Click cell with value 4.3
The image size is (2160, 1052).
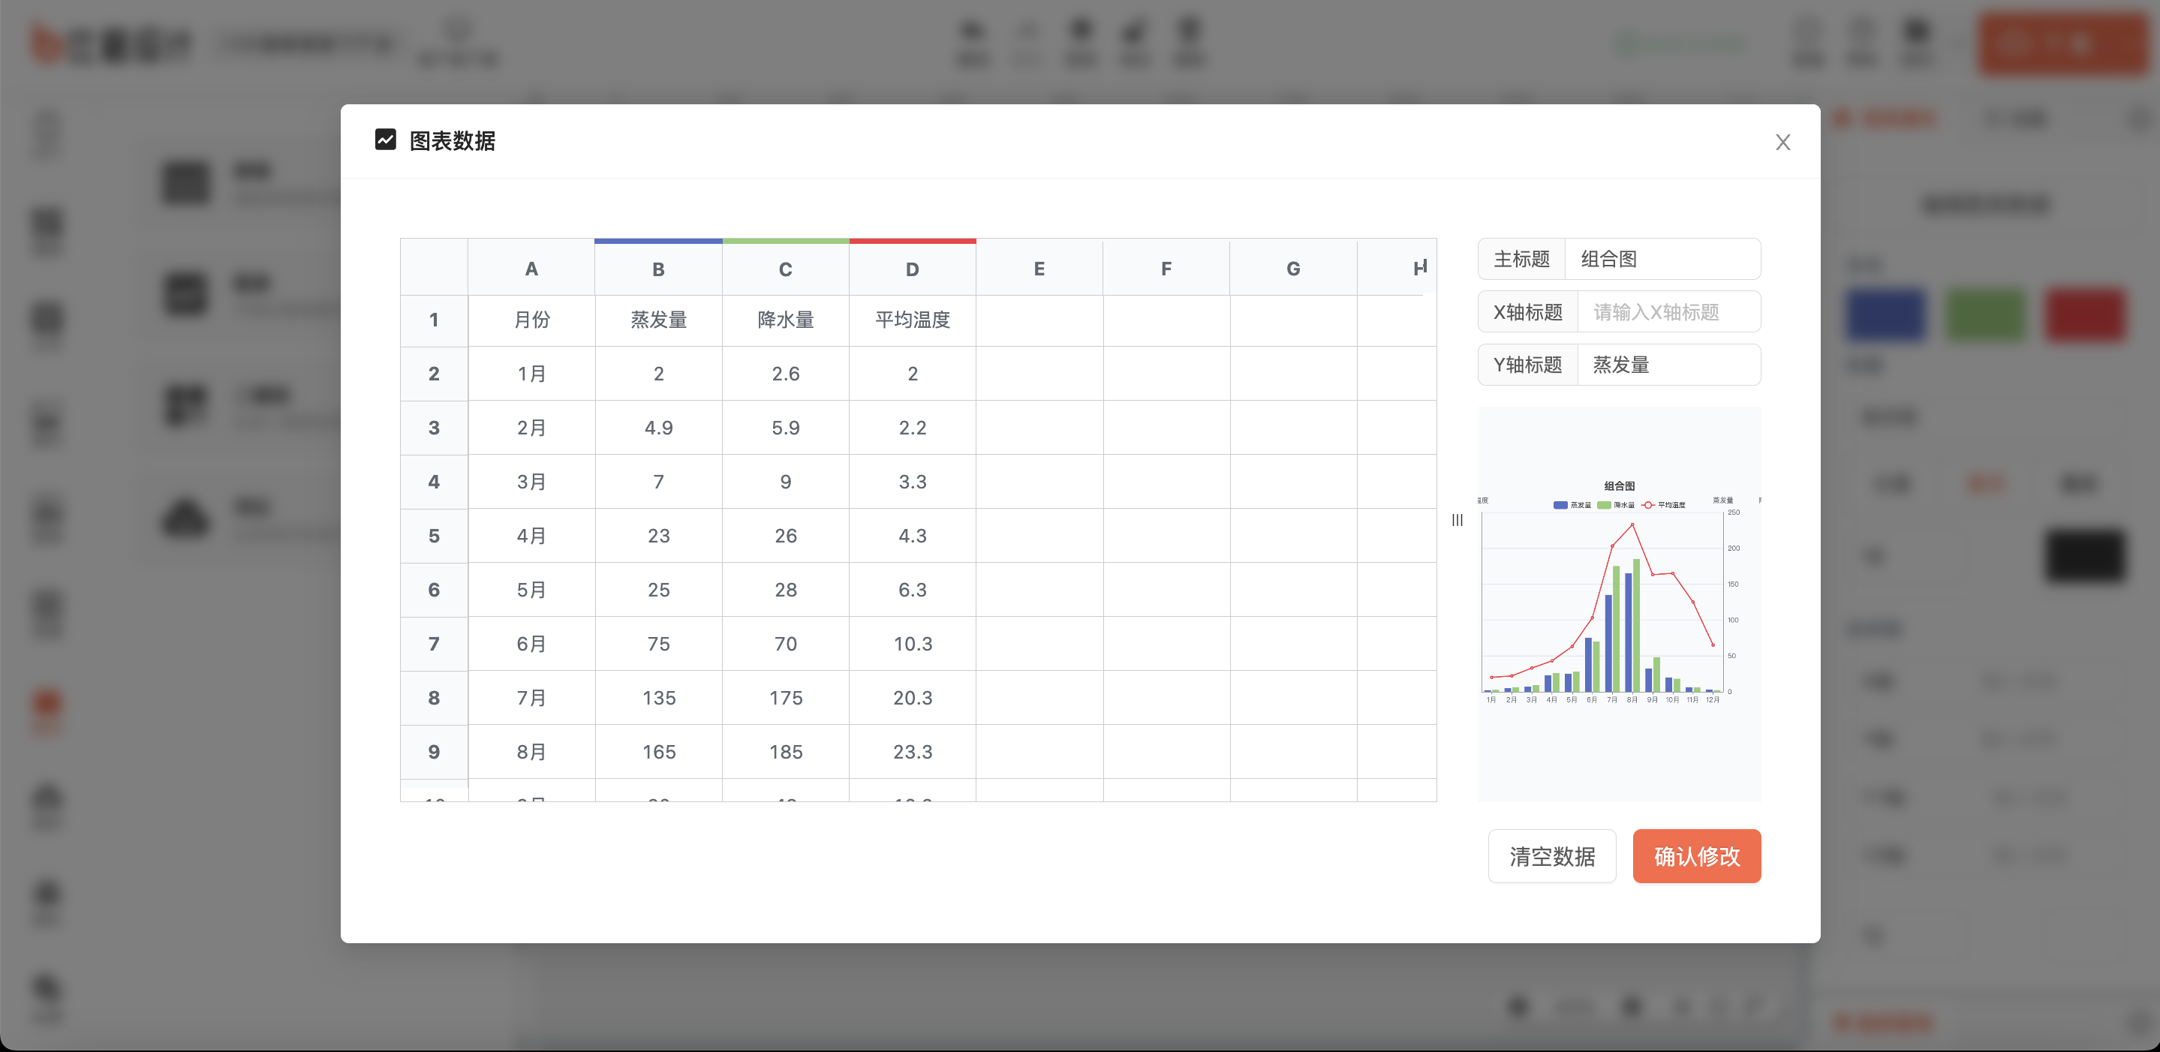(x=913, y=536)
